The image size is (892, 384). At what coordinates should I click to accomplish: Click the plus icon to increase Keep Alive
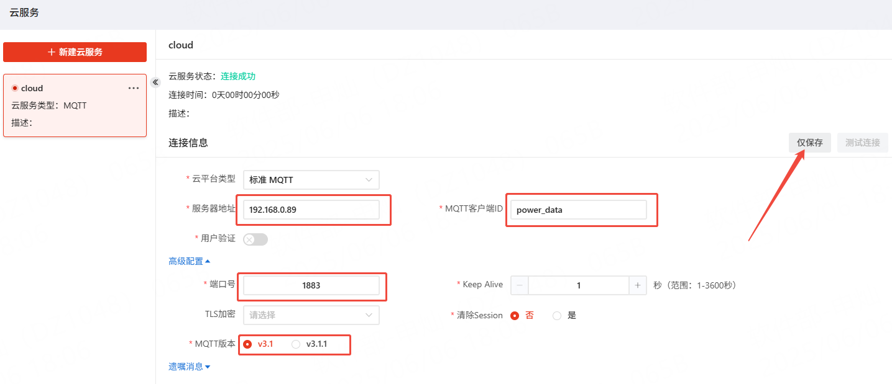637,285
